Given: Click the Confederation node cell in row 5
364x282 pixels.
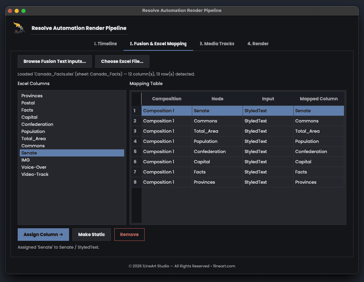Looking at the screenshot, I should [x=217, y=152].
